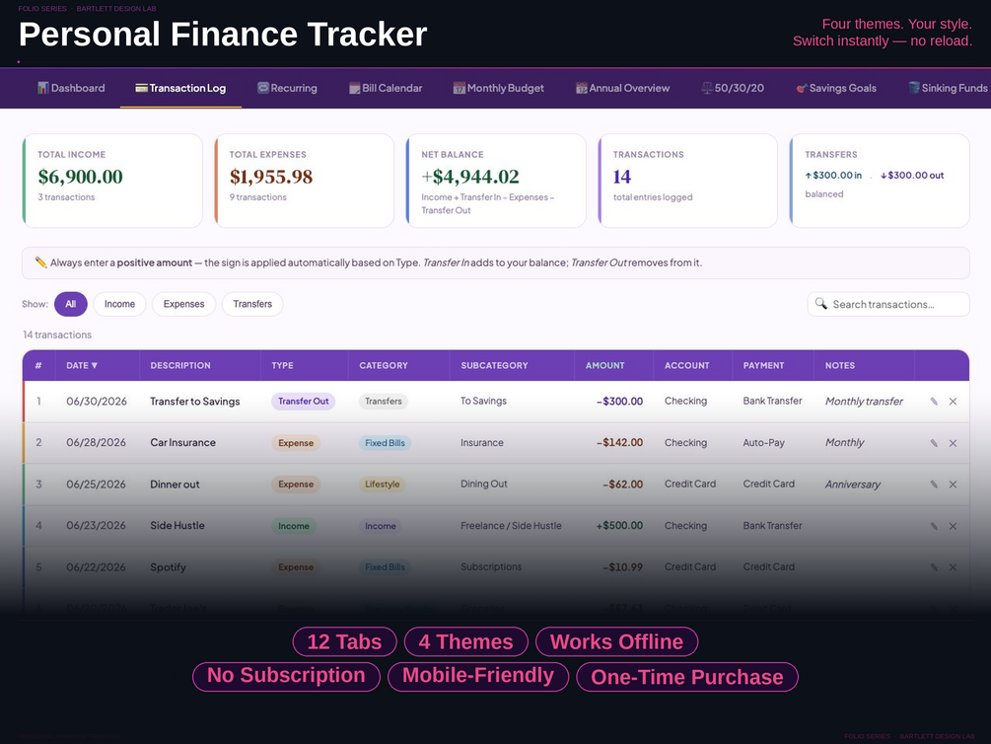Click the Search transactions input field
This screenshot has width=991, height=744.
tap(888, 304)
